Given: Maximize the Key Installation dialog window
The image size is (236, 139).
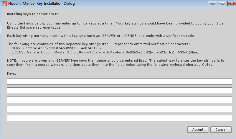Looking at the screenshot, I should click(221, 4).
